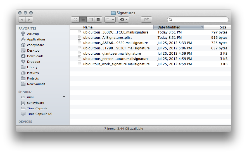The width and height of the screenshot is (247, 154).
Task: Switch to column view mode
Action: pos(91,20)
